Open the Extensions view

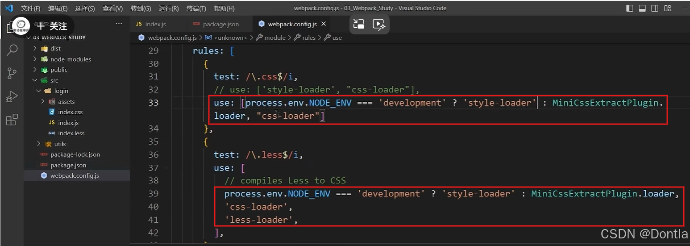(12, 120)
